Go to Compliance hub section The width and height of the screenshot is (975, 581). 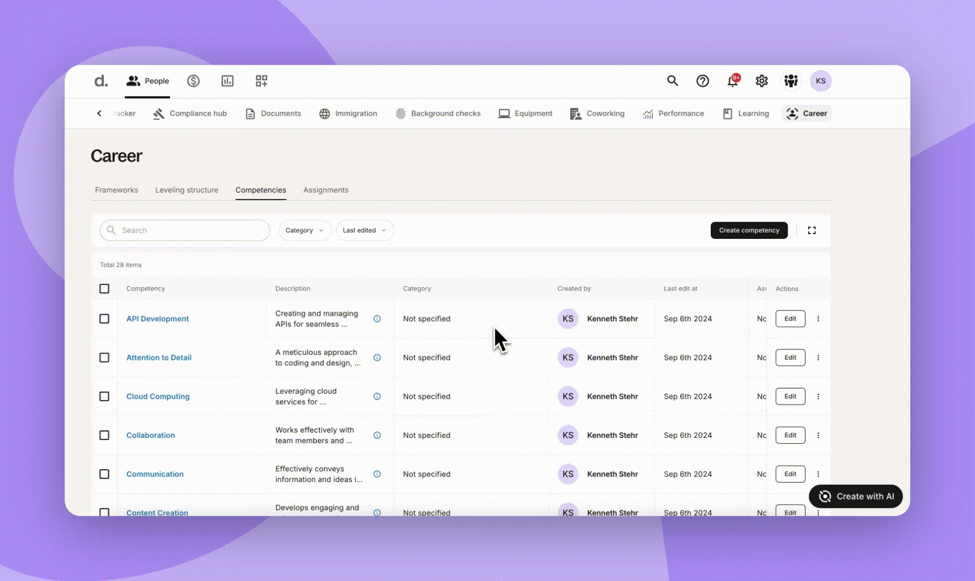189,114
